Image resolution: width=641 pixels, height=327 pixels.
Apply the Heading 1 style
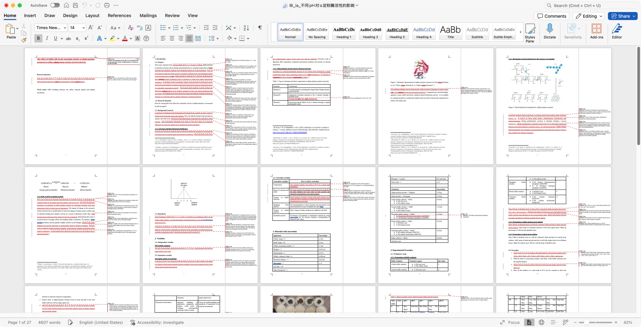click(x=343, y=32)
